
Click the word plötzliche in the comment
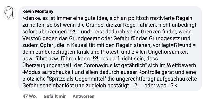click(34, 79)
